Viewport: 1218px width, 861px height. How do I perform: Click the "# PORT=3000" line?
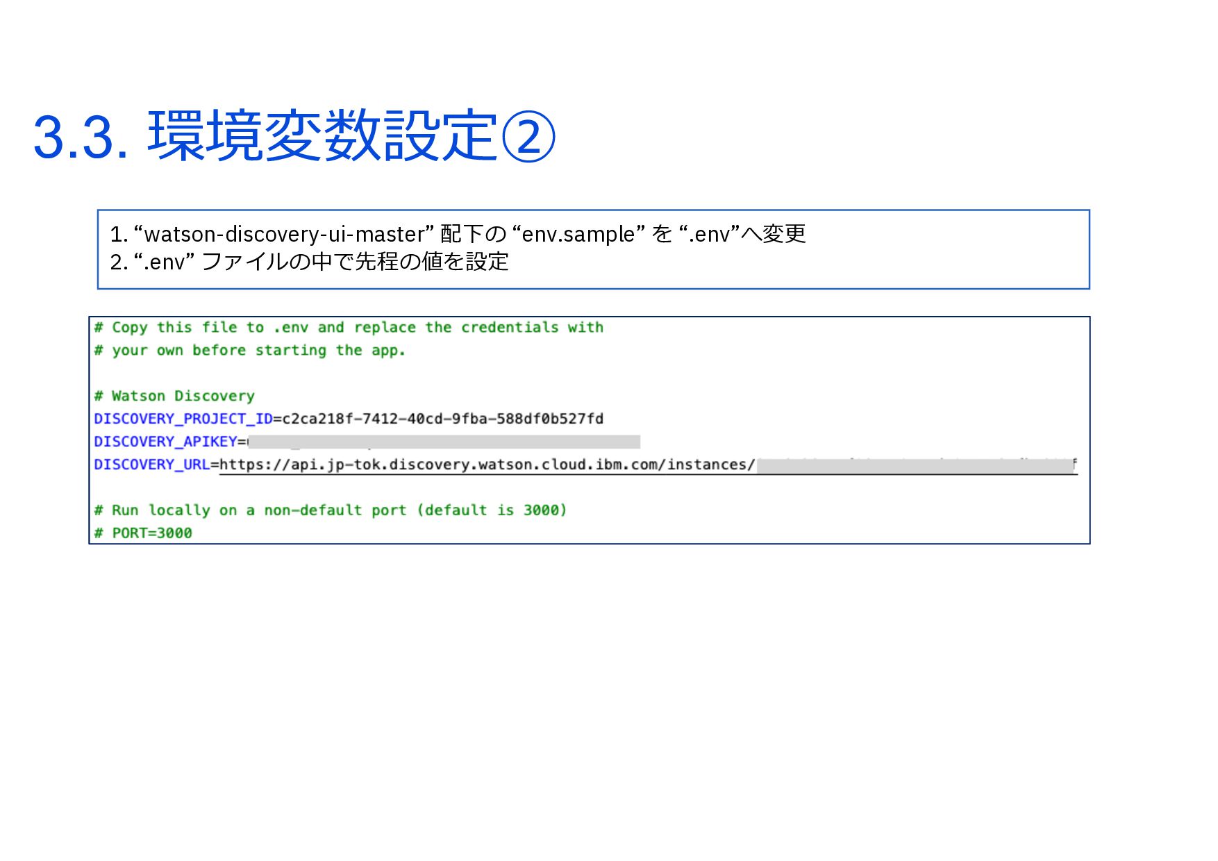[x=143, y=533]
